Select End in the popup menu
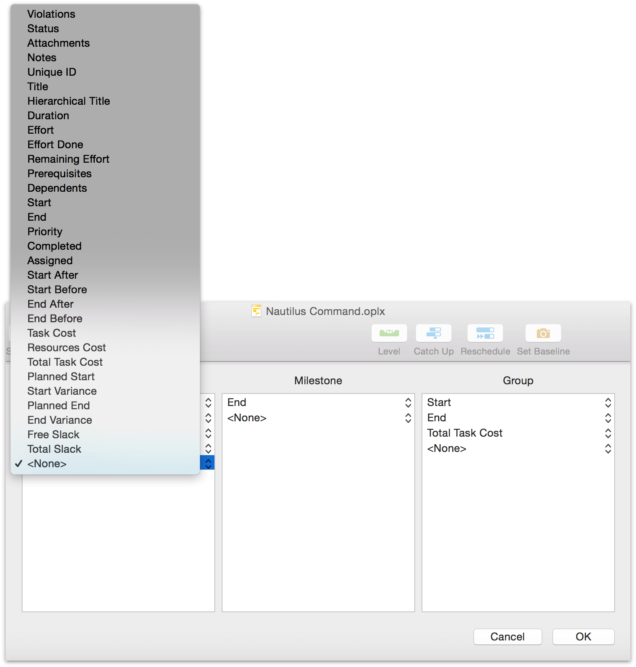 pos(105,217)
